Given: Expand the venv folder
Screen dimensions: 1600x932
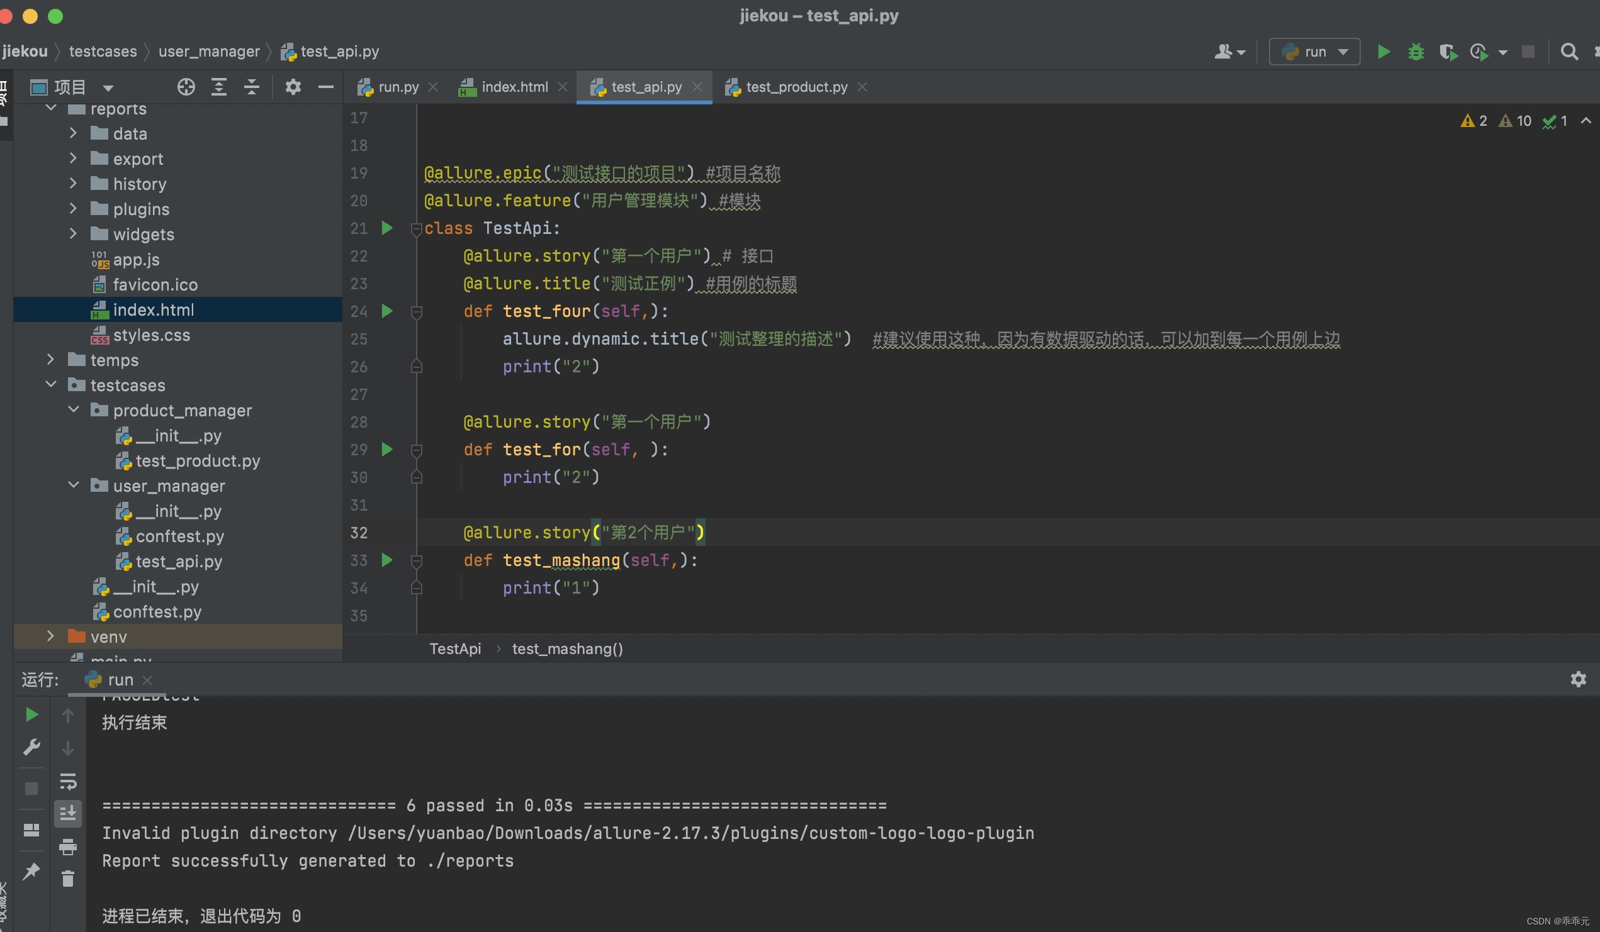Looking at the screenshot, I should (51, 636).
